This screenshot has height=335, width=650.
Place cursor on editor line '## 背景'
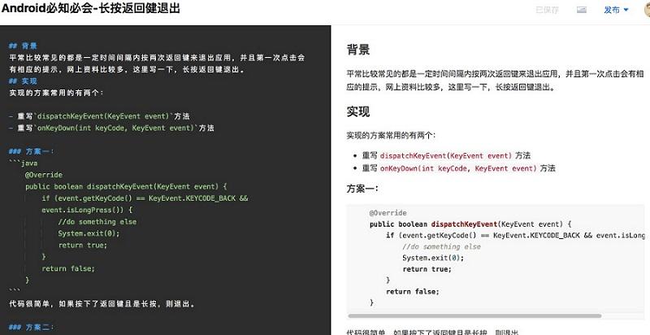click(23, 46)
